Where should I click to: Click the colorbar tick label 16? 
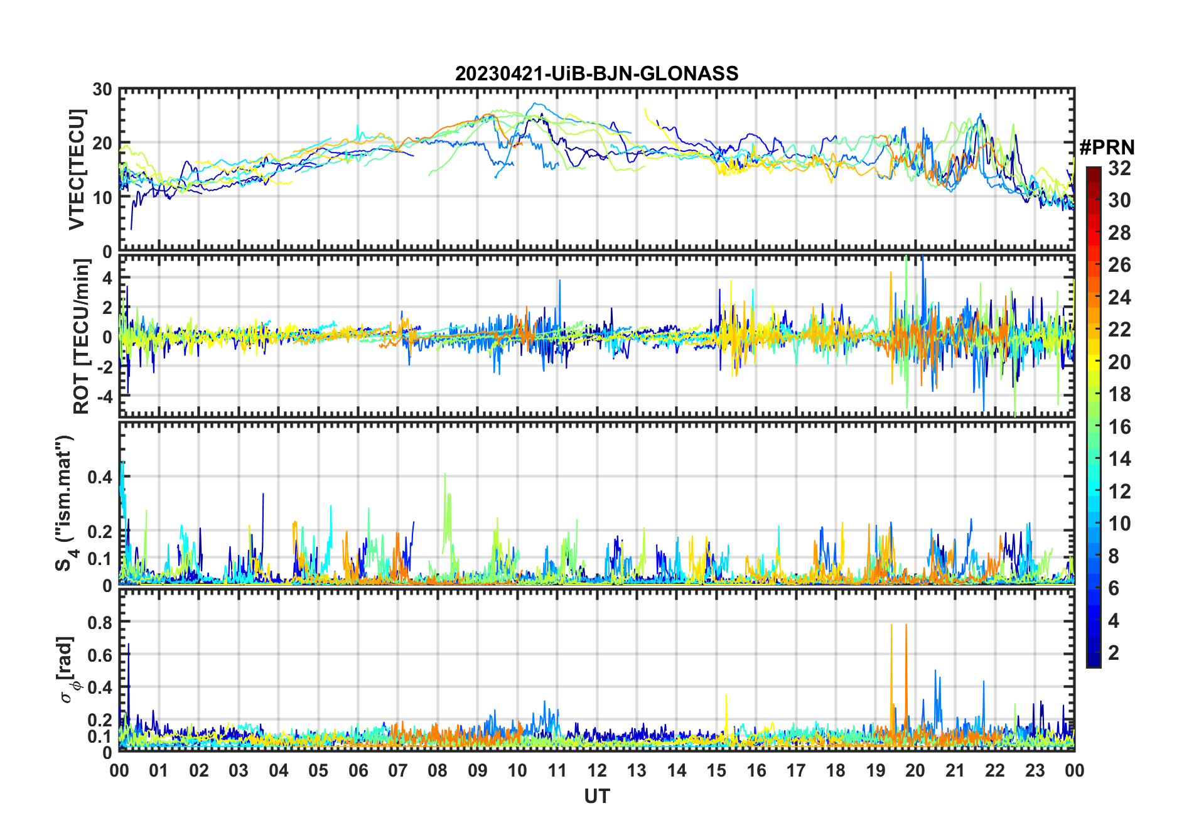point(1119,427)
